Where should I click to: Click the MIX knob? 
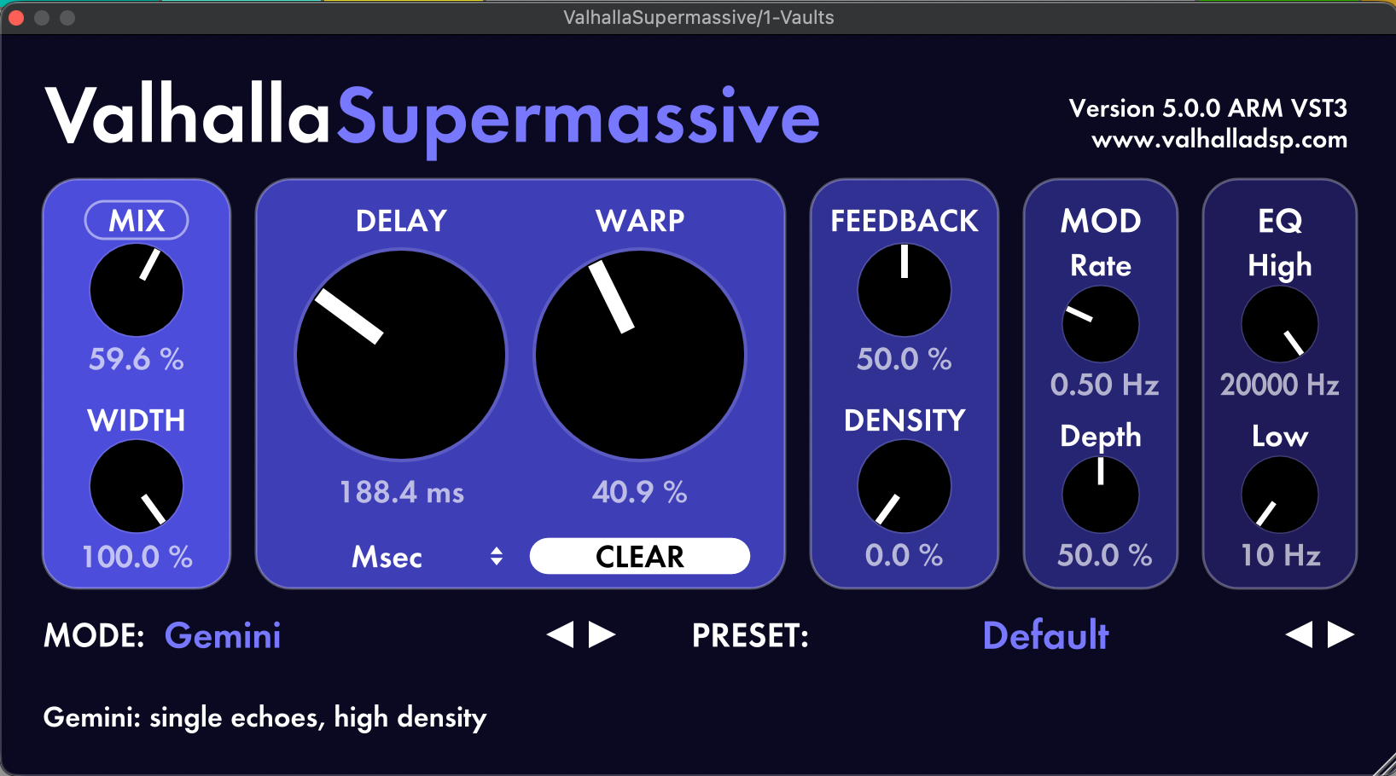(137, 290)
